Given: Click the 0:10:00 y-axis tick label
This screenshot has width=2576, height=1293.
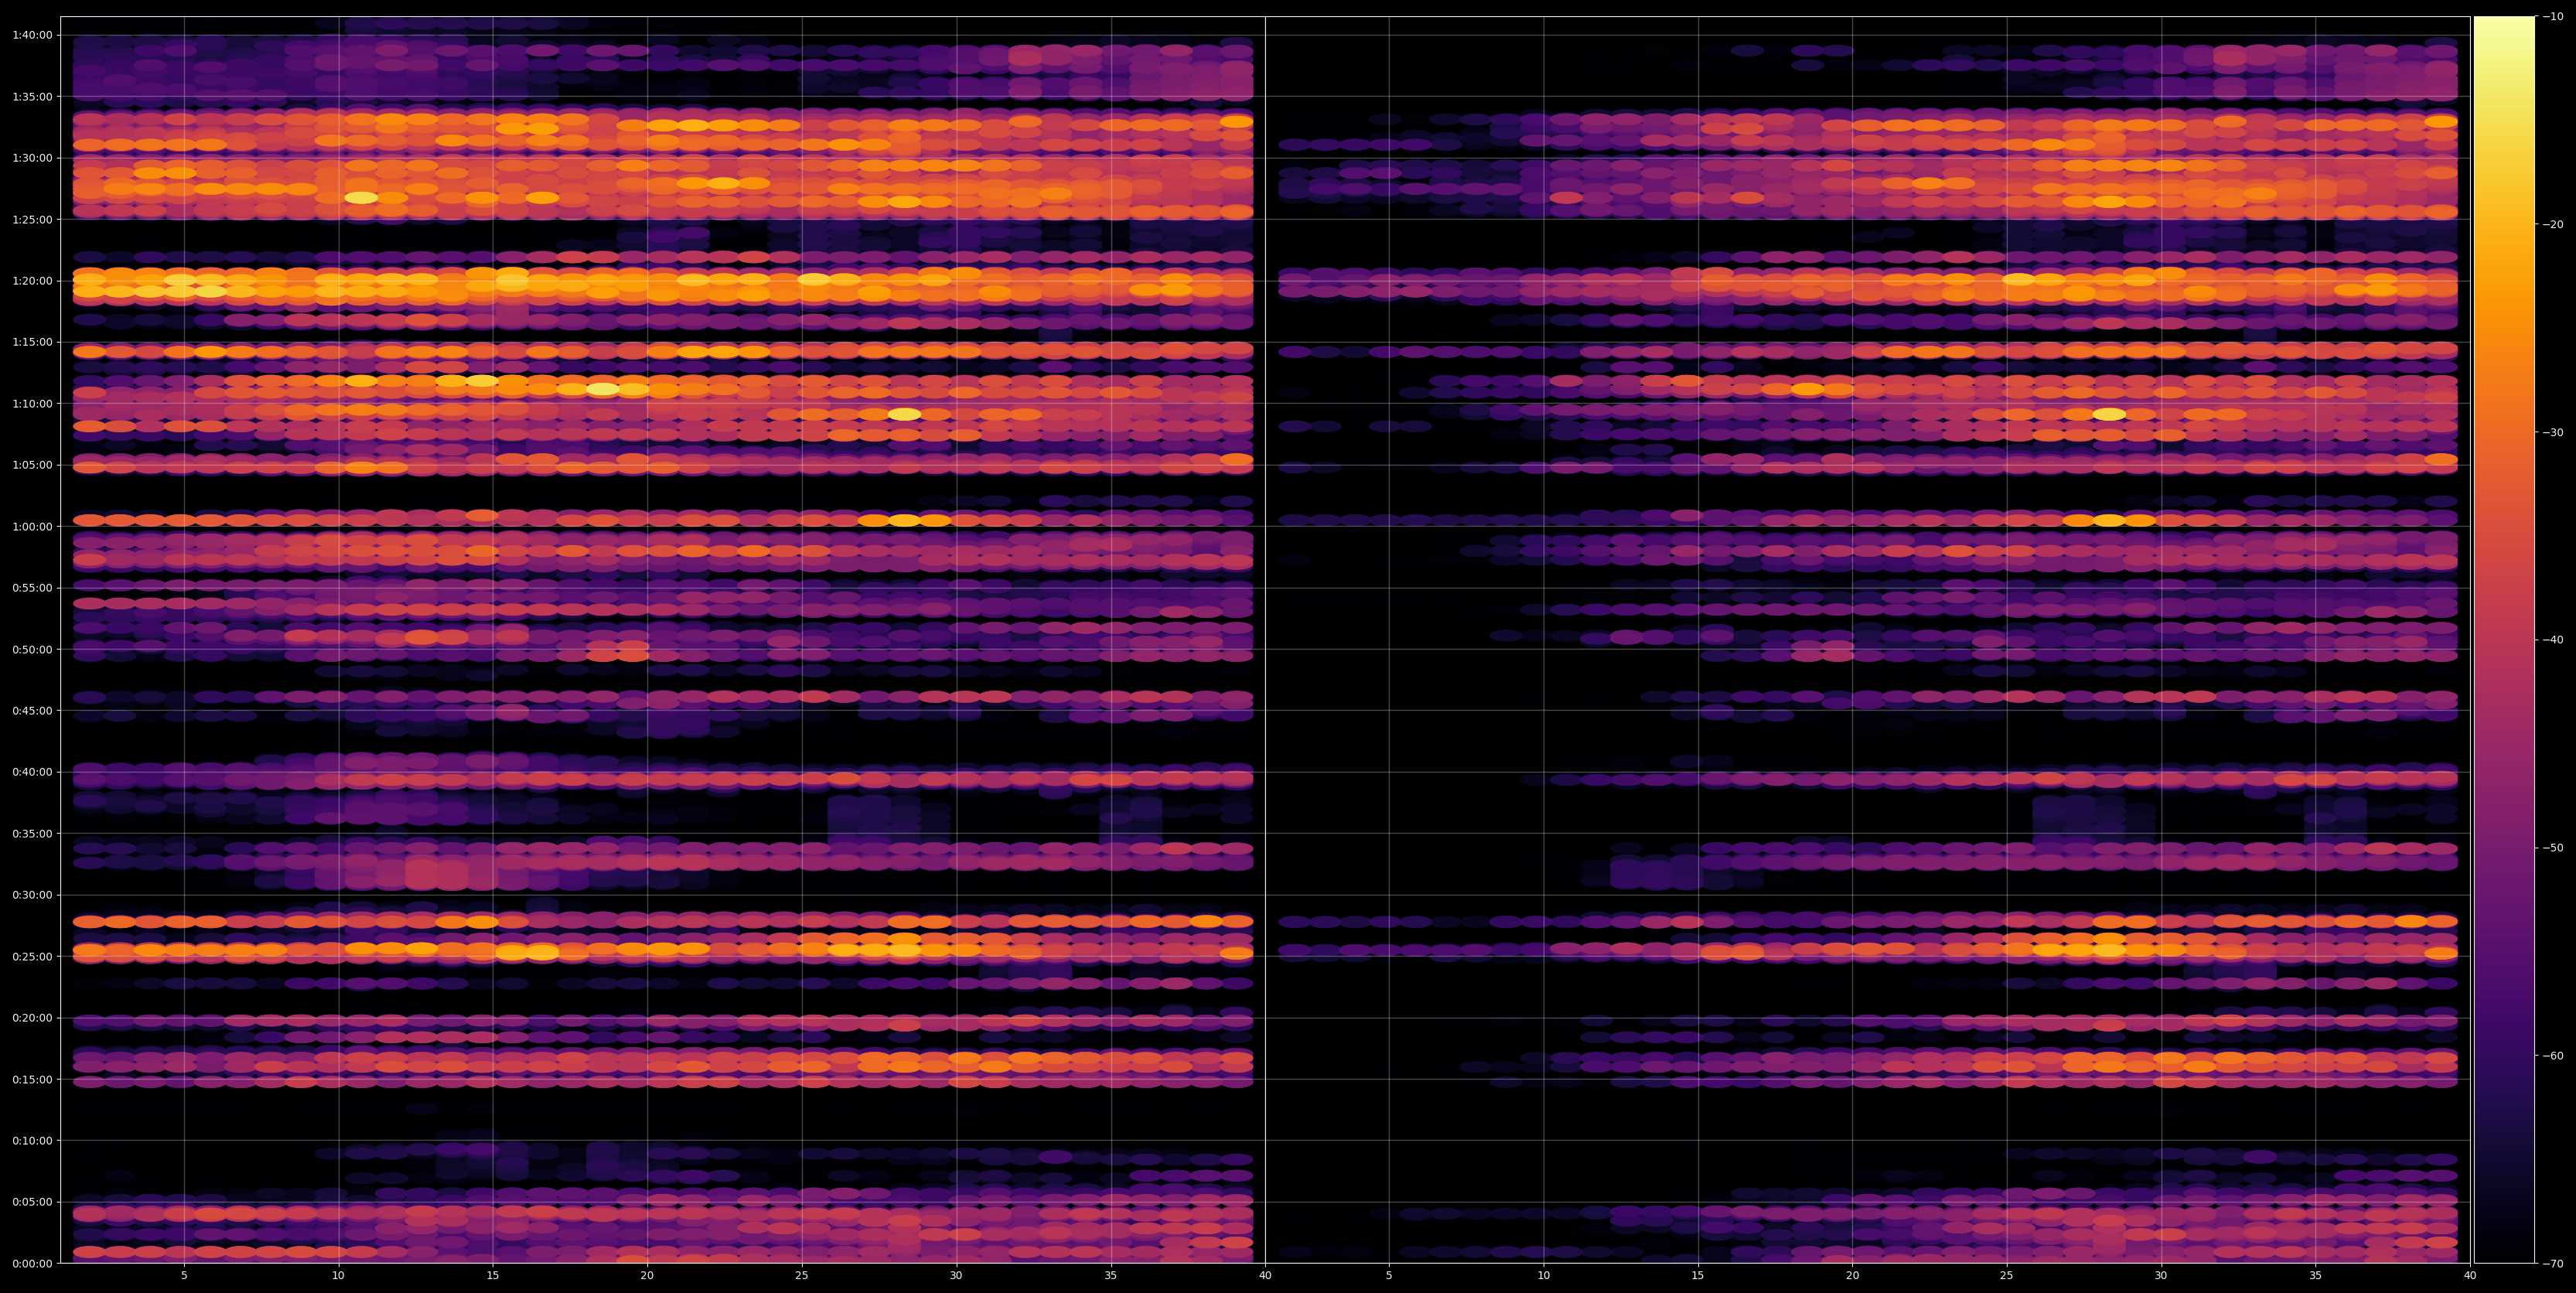Looking at the screenshot, I should [x=32, y=1140].
